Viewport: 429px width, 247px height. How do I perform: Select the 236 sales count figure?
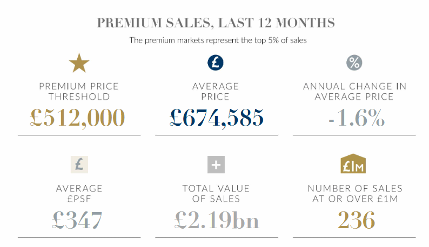(x=354, y=220)
